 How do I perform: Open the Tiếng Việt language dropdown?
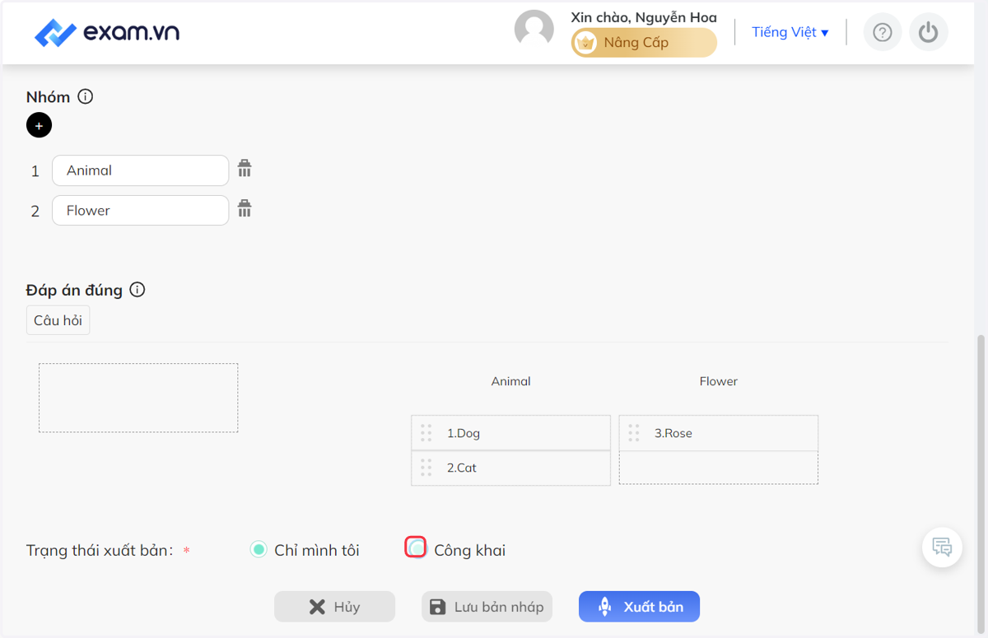tap(790, 32)
